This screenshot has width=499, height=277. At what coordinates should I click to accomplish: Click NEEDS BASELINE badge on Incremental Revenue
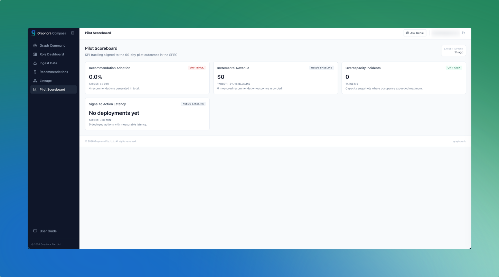(322, 68)
